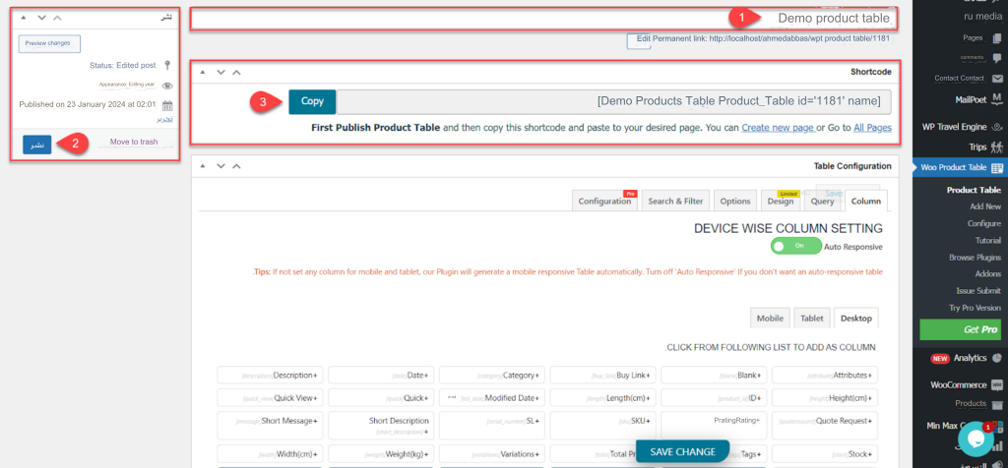This screenshot has height=468, width=1008.
Task: Click the Preview changes button
Action: 49,43
